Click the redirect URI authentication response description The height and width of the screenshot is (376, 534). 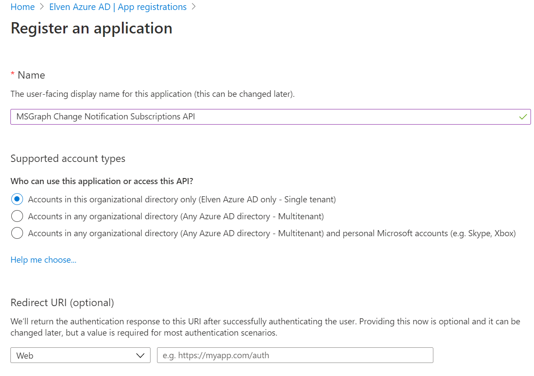pos(265,327)
